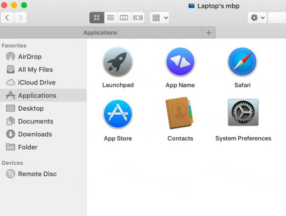Open Downloads folder in sidebar
Image resolution: width=286 pixels, height=216 pixels.
pyautogui.click(x=35, y=134)
